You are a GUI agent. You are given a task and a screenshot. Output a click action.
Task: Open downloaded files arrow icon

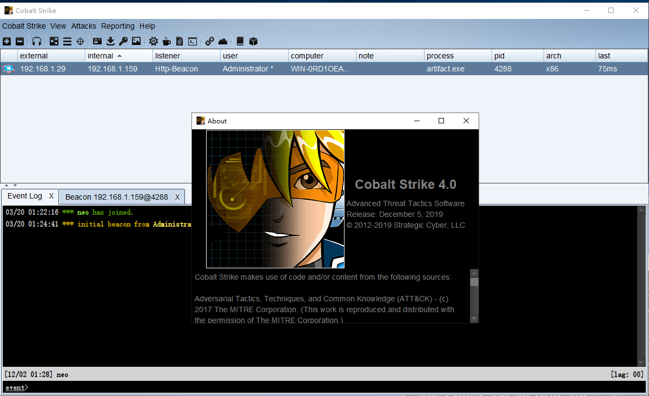pyautogui.click(x=110, y=41)
